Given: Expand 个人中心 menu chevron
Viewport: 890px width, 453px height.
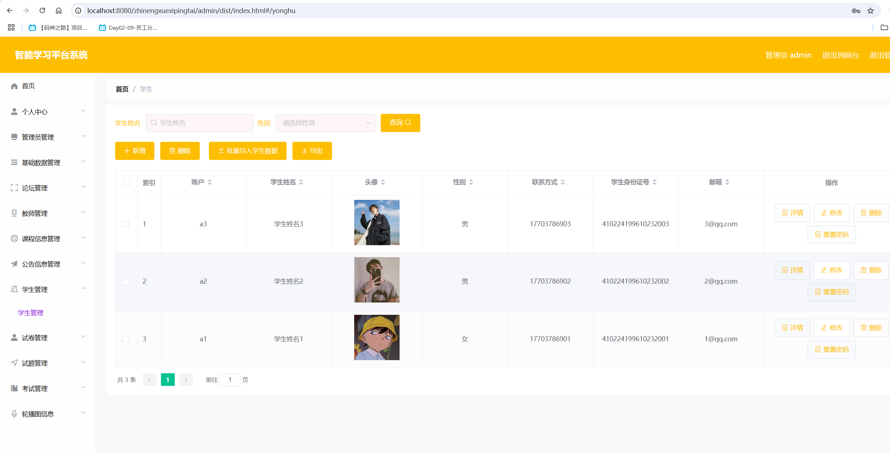Looking at the screenshot, I should 83,111.
